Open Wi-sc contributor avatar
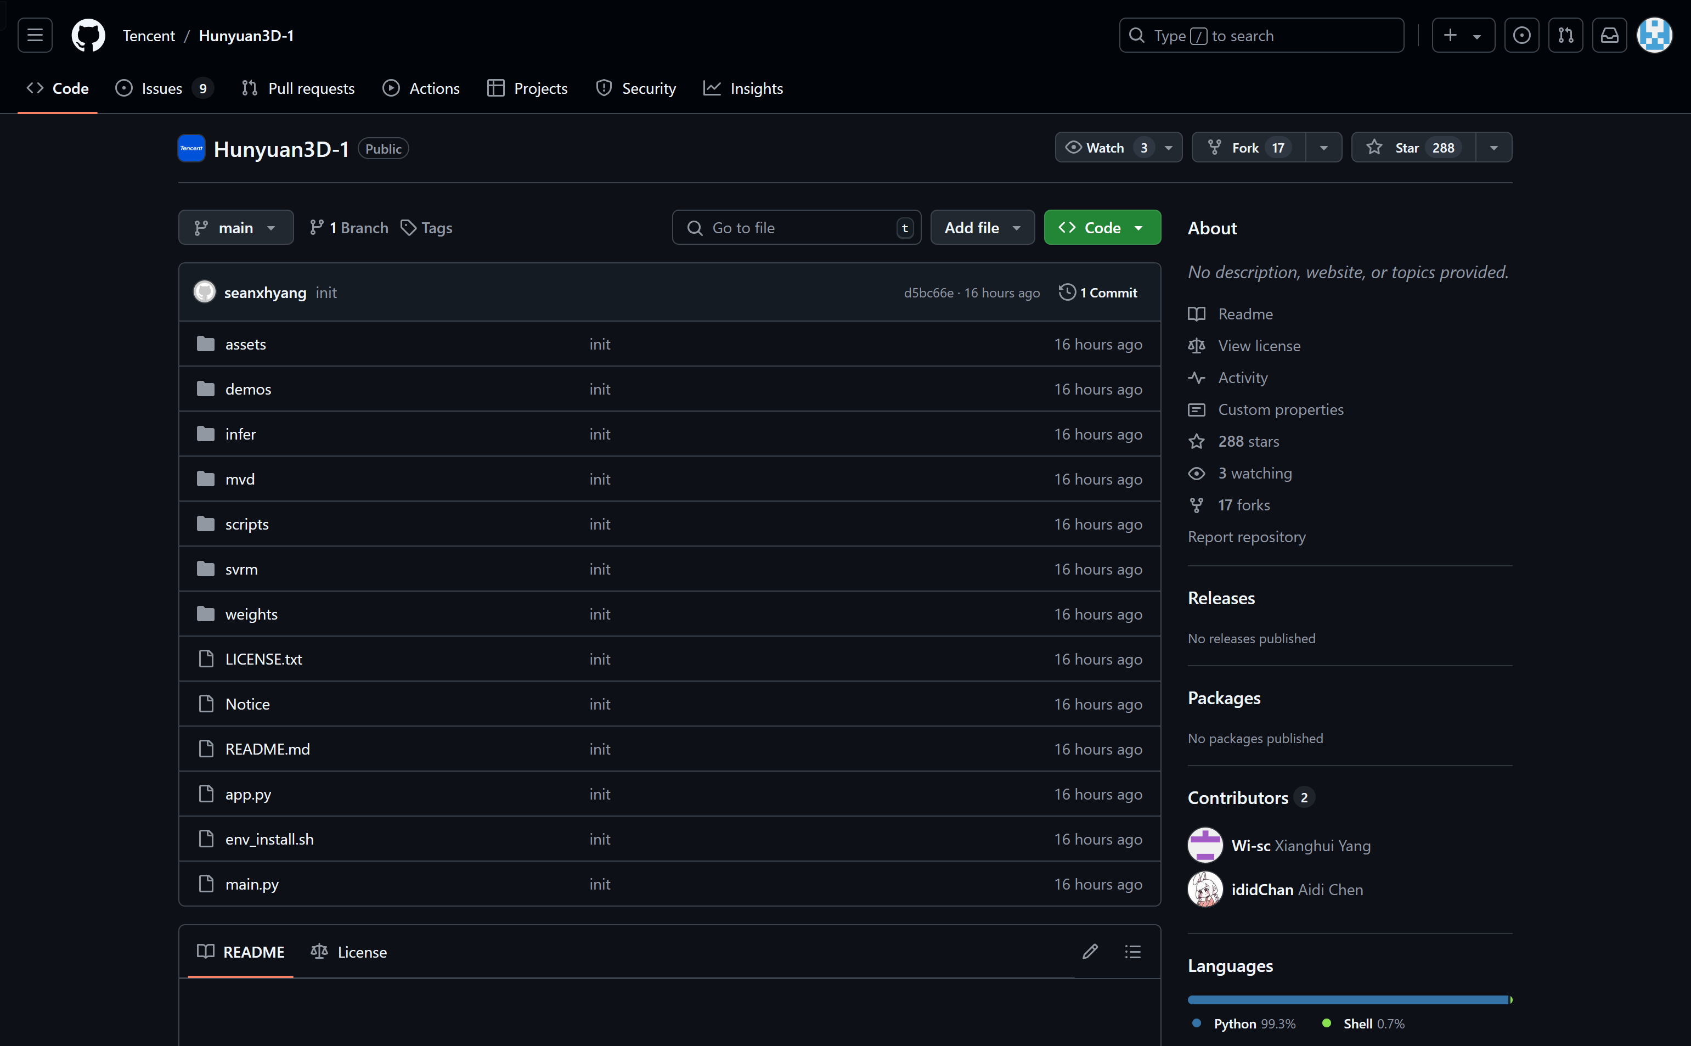Screen dimensions: 1691x1046 [1205, 845]
